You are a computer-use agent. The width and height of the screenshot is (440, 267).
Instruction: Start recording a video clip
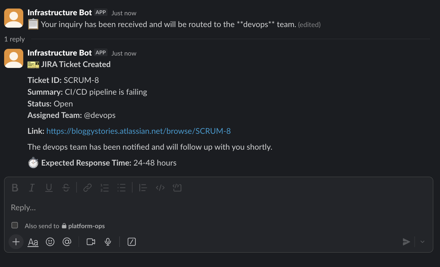91,242
